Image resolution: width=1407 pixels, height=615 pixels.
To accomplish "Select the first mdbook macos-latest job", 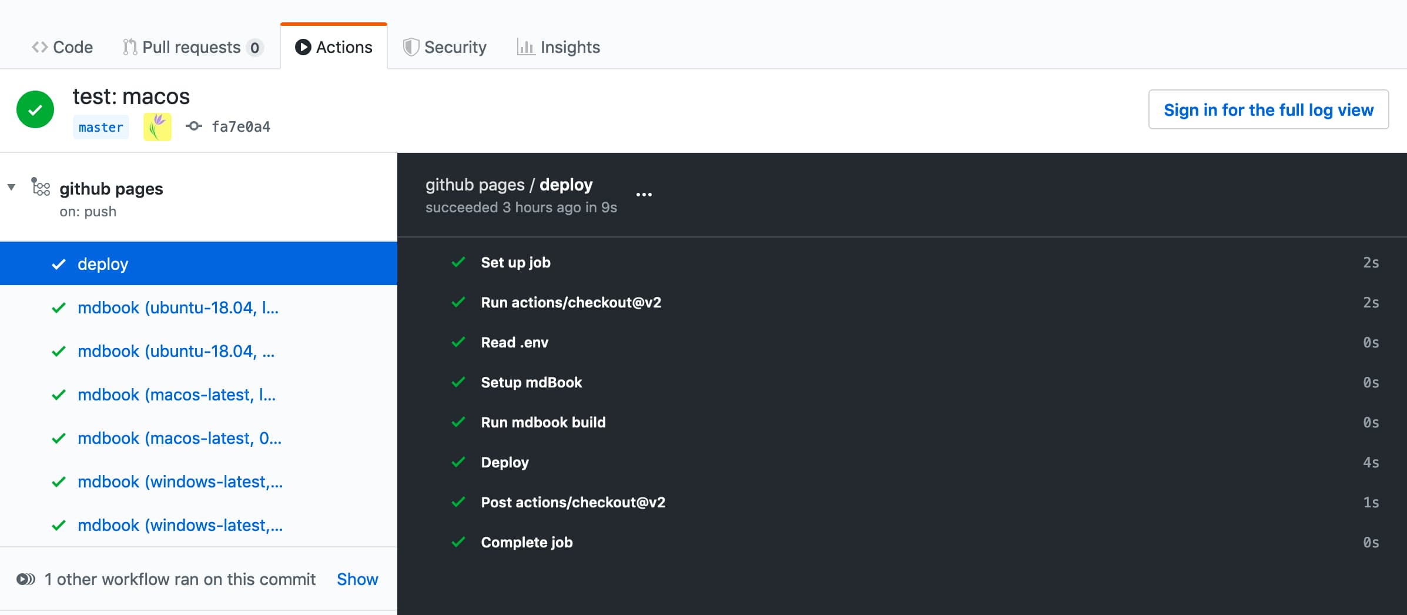I will pyautogui.click(x=176, y=395).
